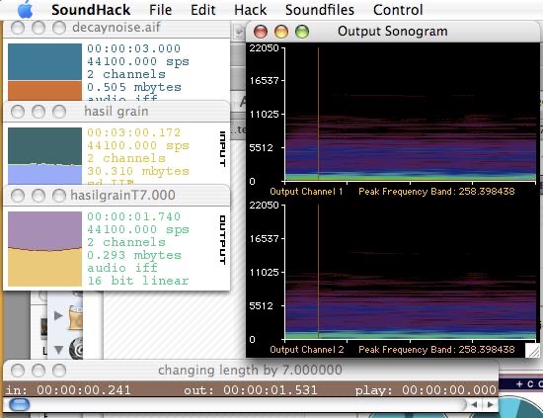Image resolution: width=543 pixels, height=418 pixels.
Task: Open the Edit menu
Action: [x=203, y=10]
